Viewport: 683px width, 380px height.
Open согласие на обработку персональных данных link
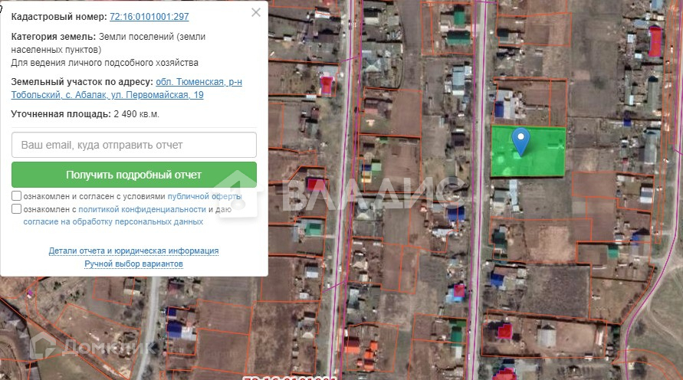coord(113,221)
